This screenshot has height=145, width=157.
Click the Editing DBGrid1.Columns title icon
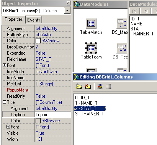[x=77, y=77]
